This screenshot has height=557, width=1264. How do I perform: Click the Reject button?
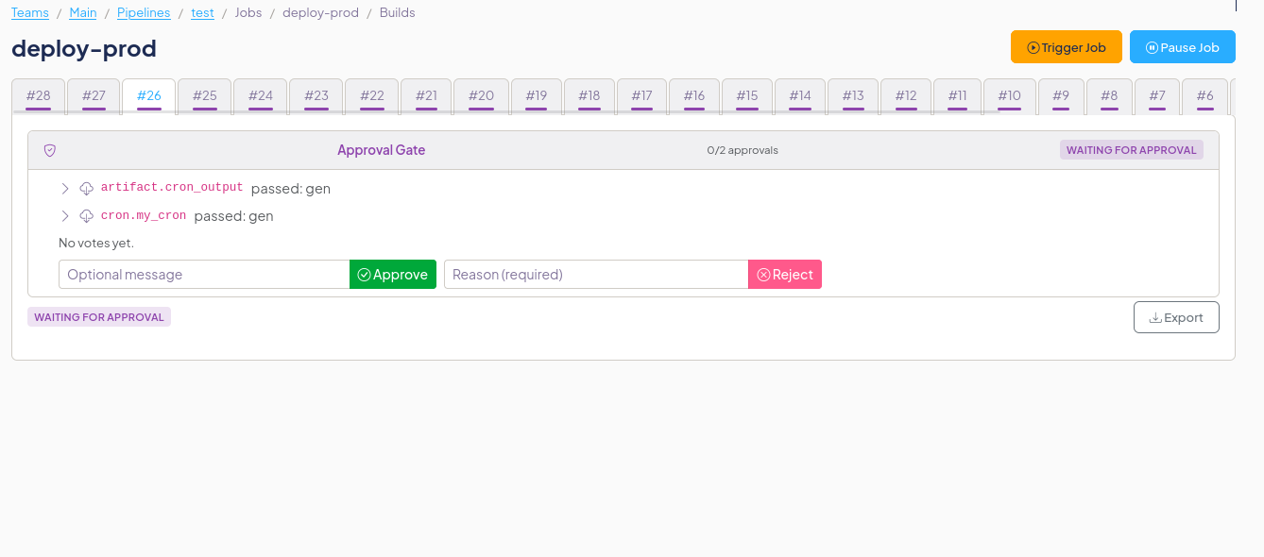[785, 275]
